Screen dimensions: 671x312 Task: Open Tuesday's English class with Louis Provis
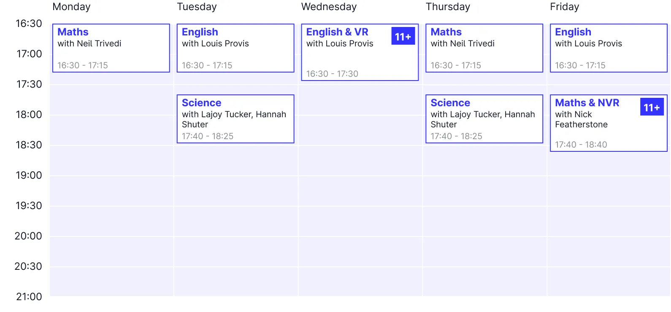(x=235, y=48)
